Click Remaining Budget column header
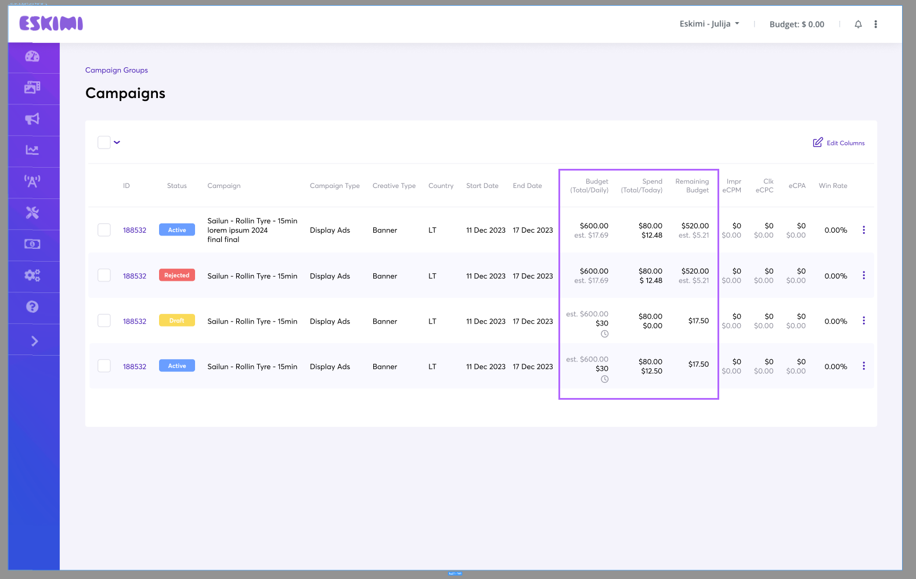Screen dimensions: 916x579 (693, 186)
